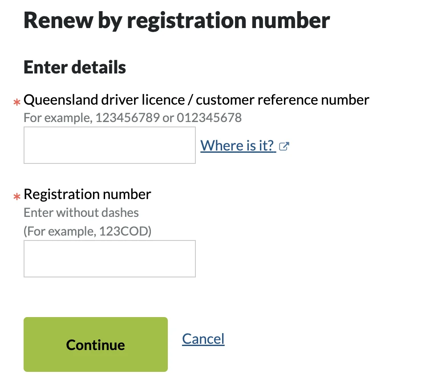The width and height of the screenshot is (446, 391).
Task: Click the "(For example, 123COD)" hint text
Action: [x=87, y=232]
